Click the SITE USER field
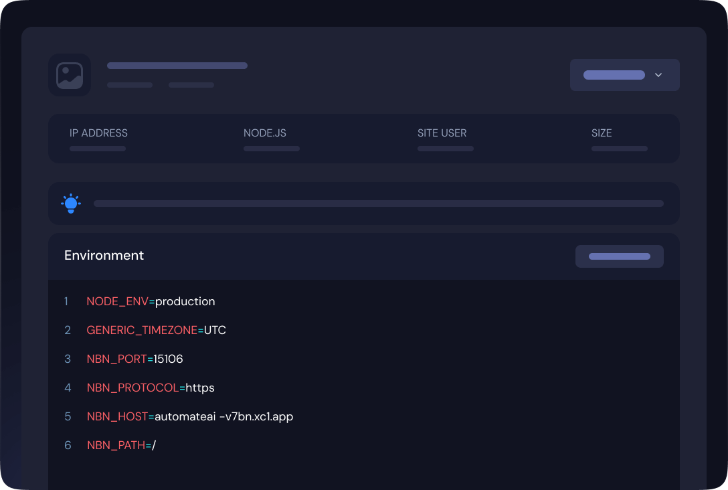Image resolution: width=728 pixels, height=490 pixels. (445, 139)
